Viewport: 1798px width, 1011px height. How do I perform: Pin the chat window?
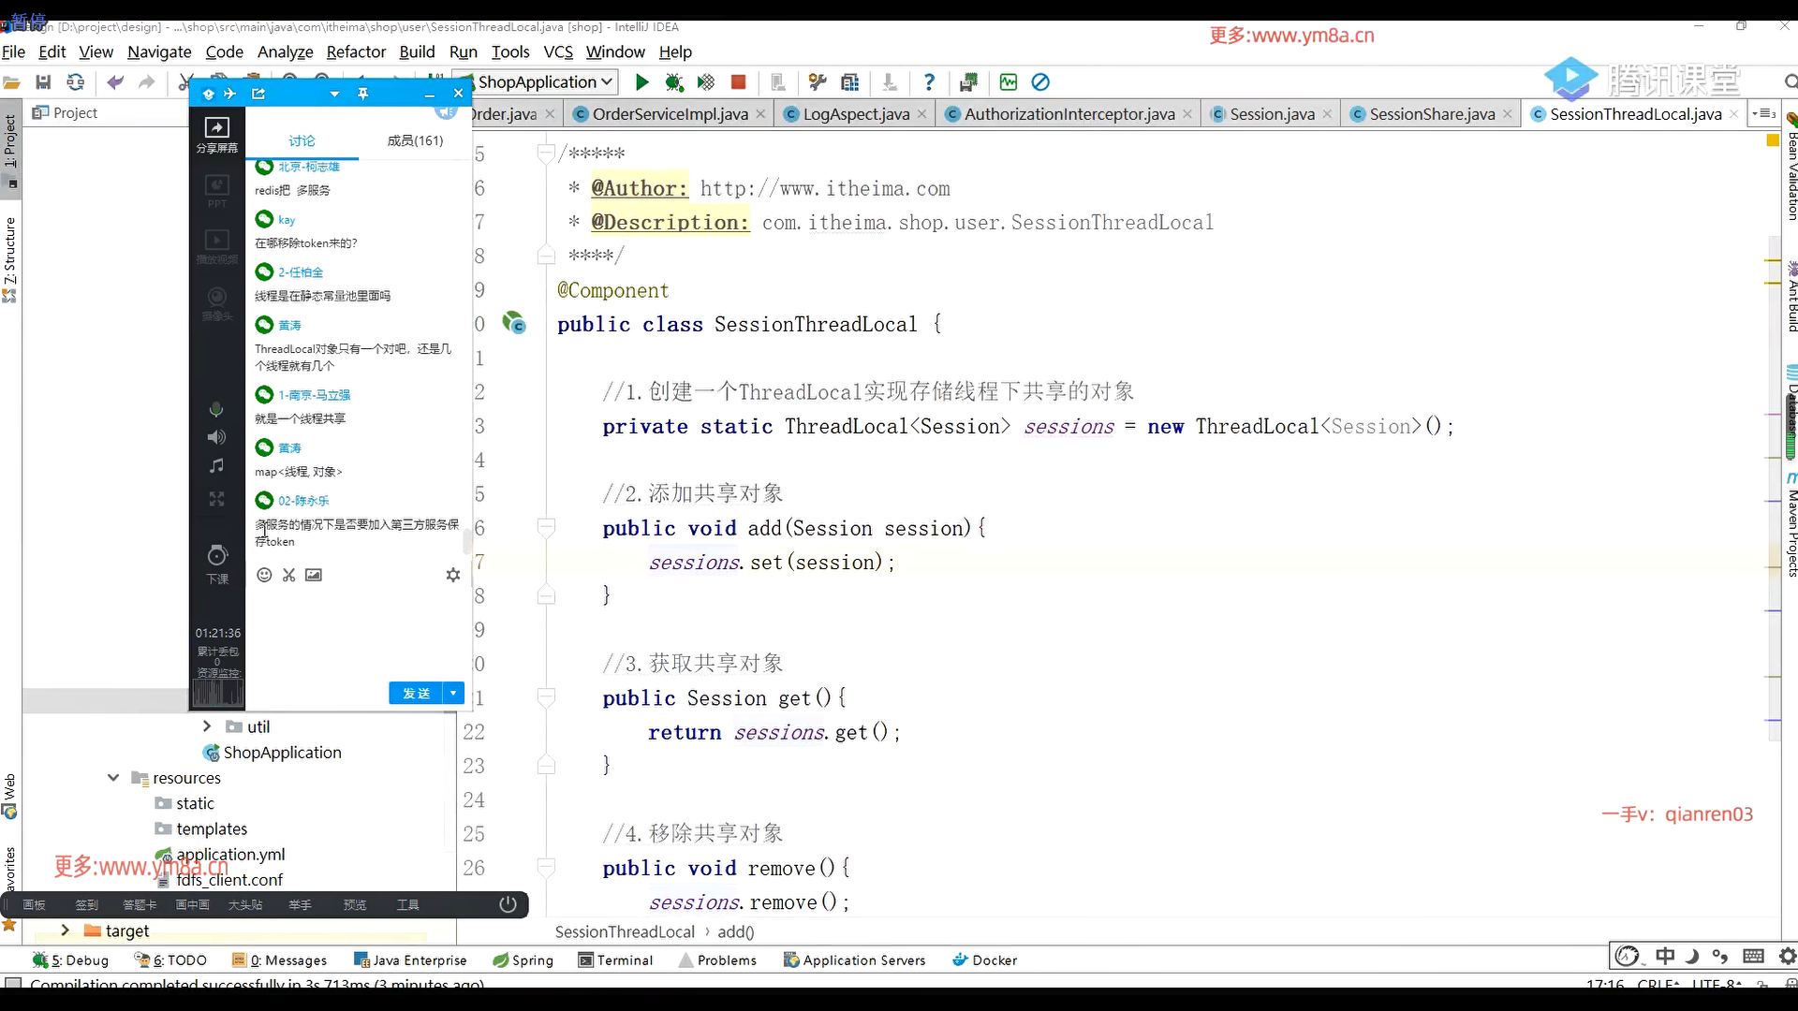click(x=362, y=94)
